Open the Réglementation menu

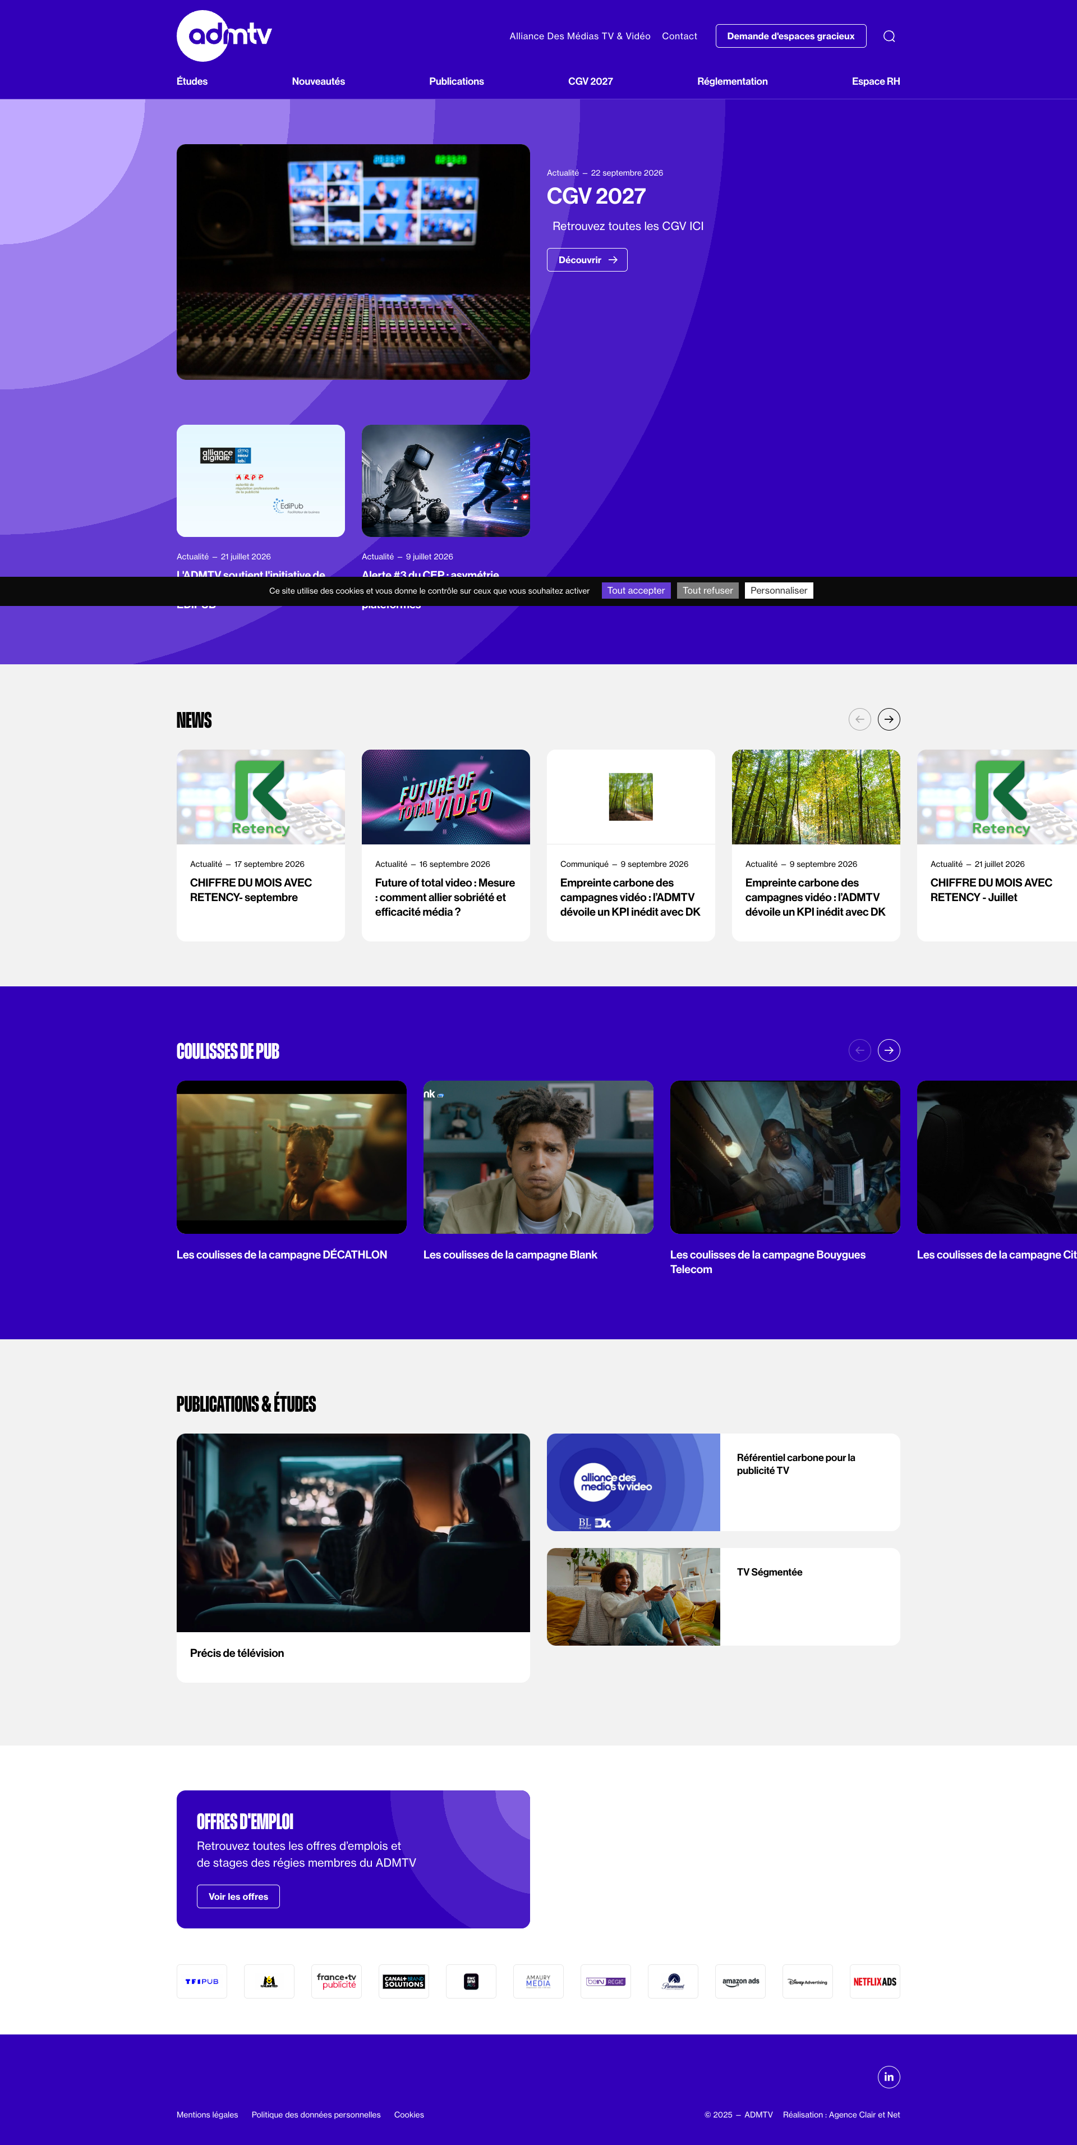(733, 81)
